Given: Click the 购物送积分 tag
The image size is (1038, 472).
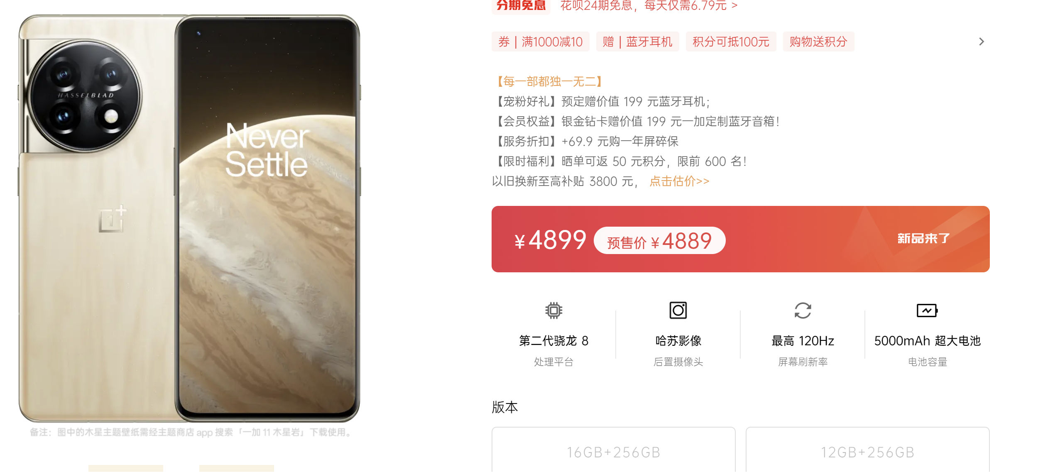Looking at the screenshot, I should tap(819, 42).
